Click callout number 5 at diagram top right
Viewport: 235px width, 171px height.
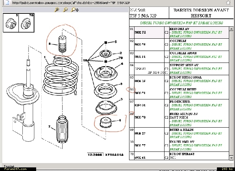click(x=116, y=42)
